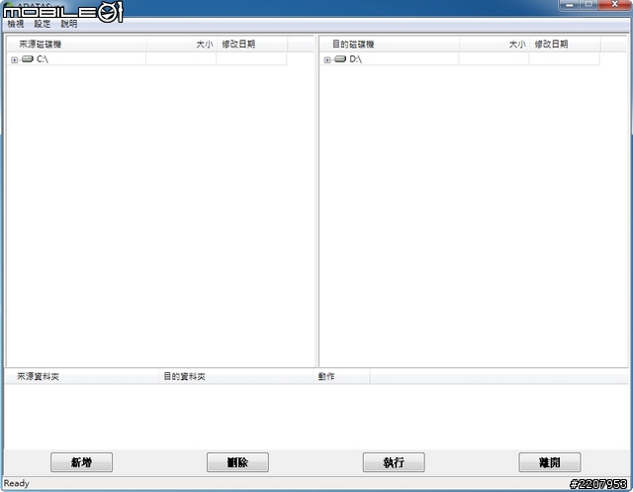This screenshot has width=633, height=492.
Task: Open the 檢視 menu
Action: click(x=16, y=24)
